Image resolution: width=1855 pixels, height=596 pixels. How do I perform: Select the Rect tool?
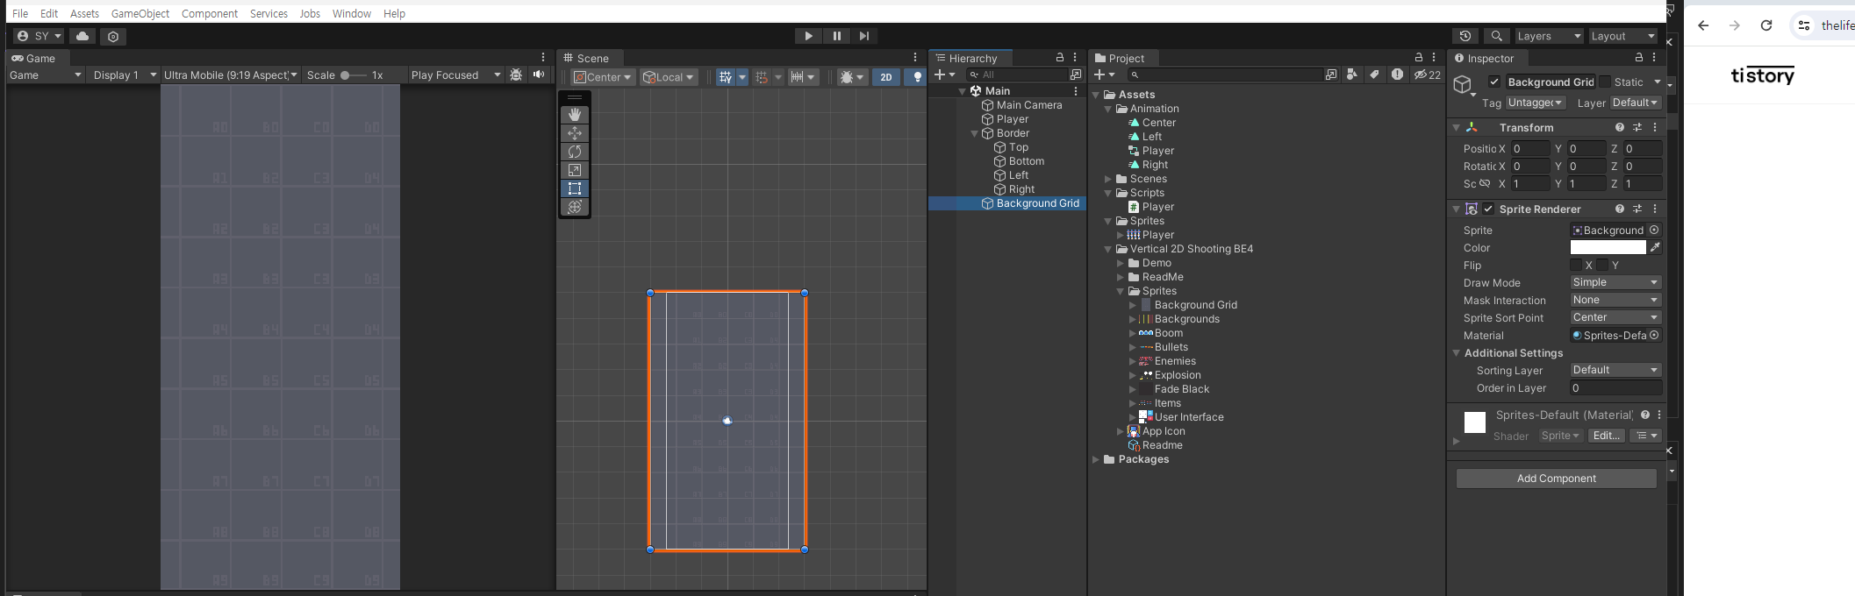(x=575, y=188)
